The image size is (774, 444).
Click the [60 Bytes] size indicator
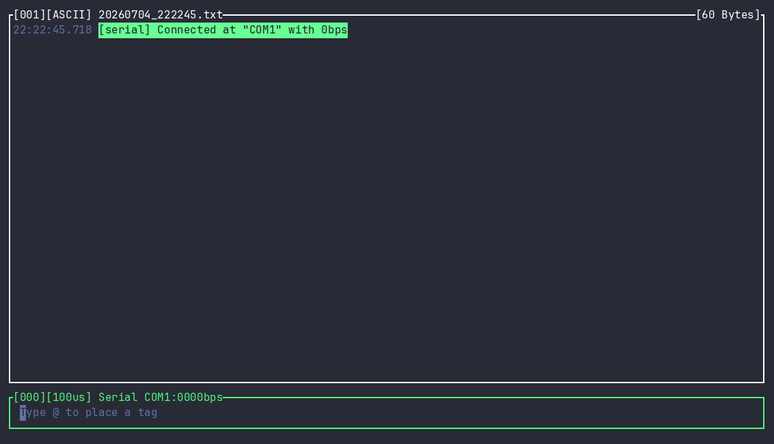tap(728, 15)
